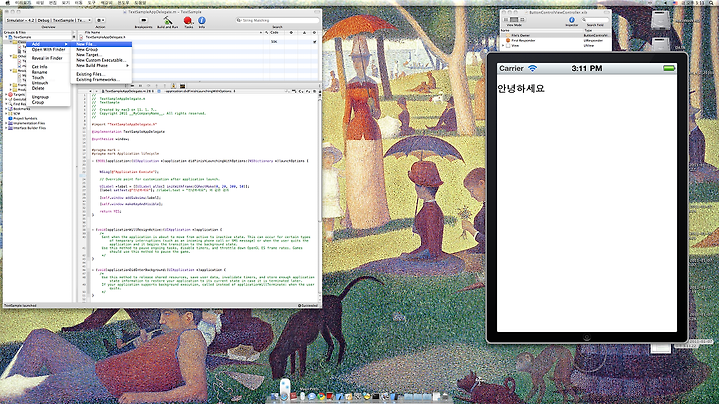Click the red Tasks stop icon
The image size is (719, 404).
[x=188, y=21]
